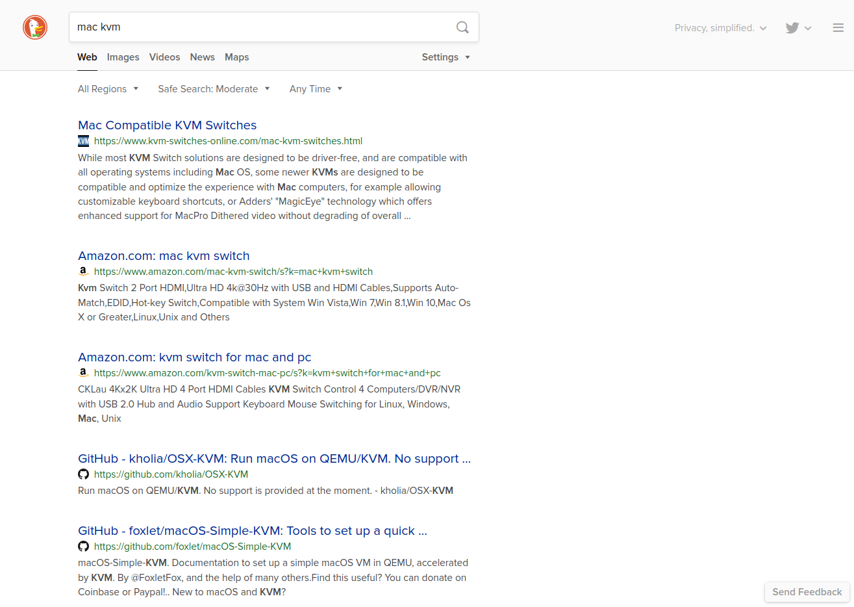Click the snippet starting 'macOS-Simple-KVM. Documentation'
Viewport: 854px width, 607px height.
click(273, 578)
